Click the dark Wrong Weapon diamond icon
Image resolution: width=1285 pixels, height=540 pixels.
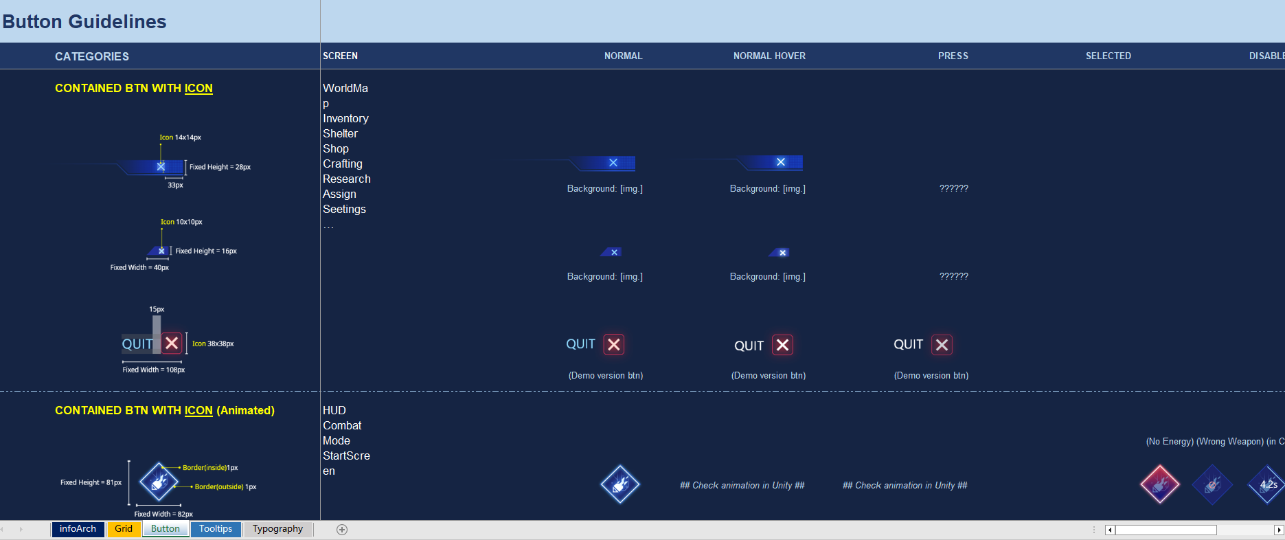tap(1212, 484)
